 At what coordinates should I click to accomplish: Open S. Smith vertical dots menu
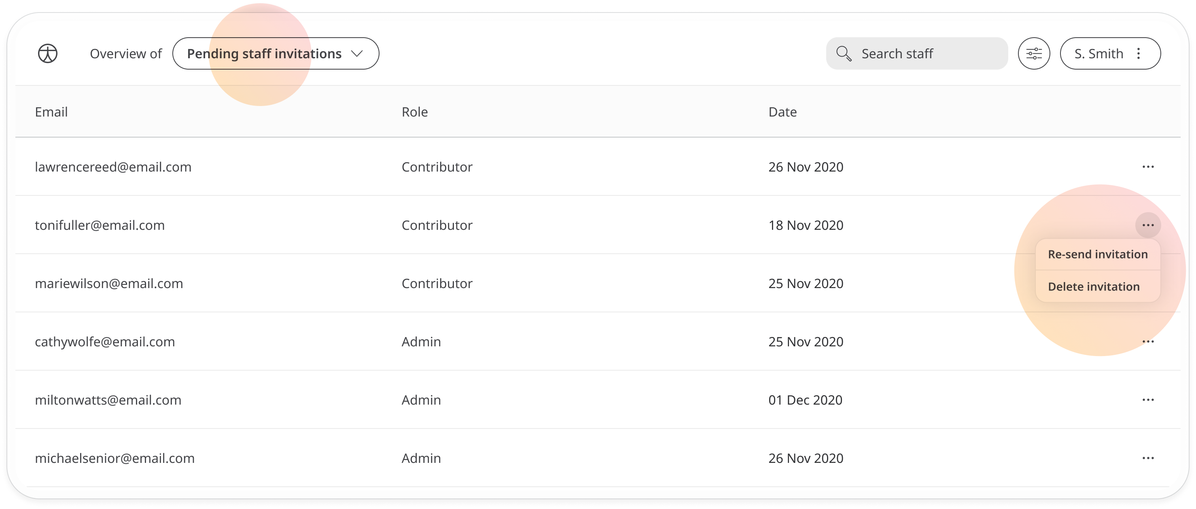pyautogui.click(x=1138, y=53)
